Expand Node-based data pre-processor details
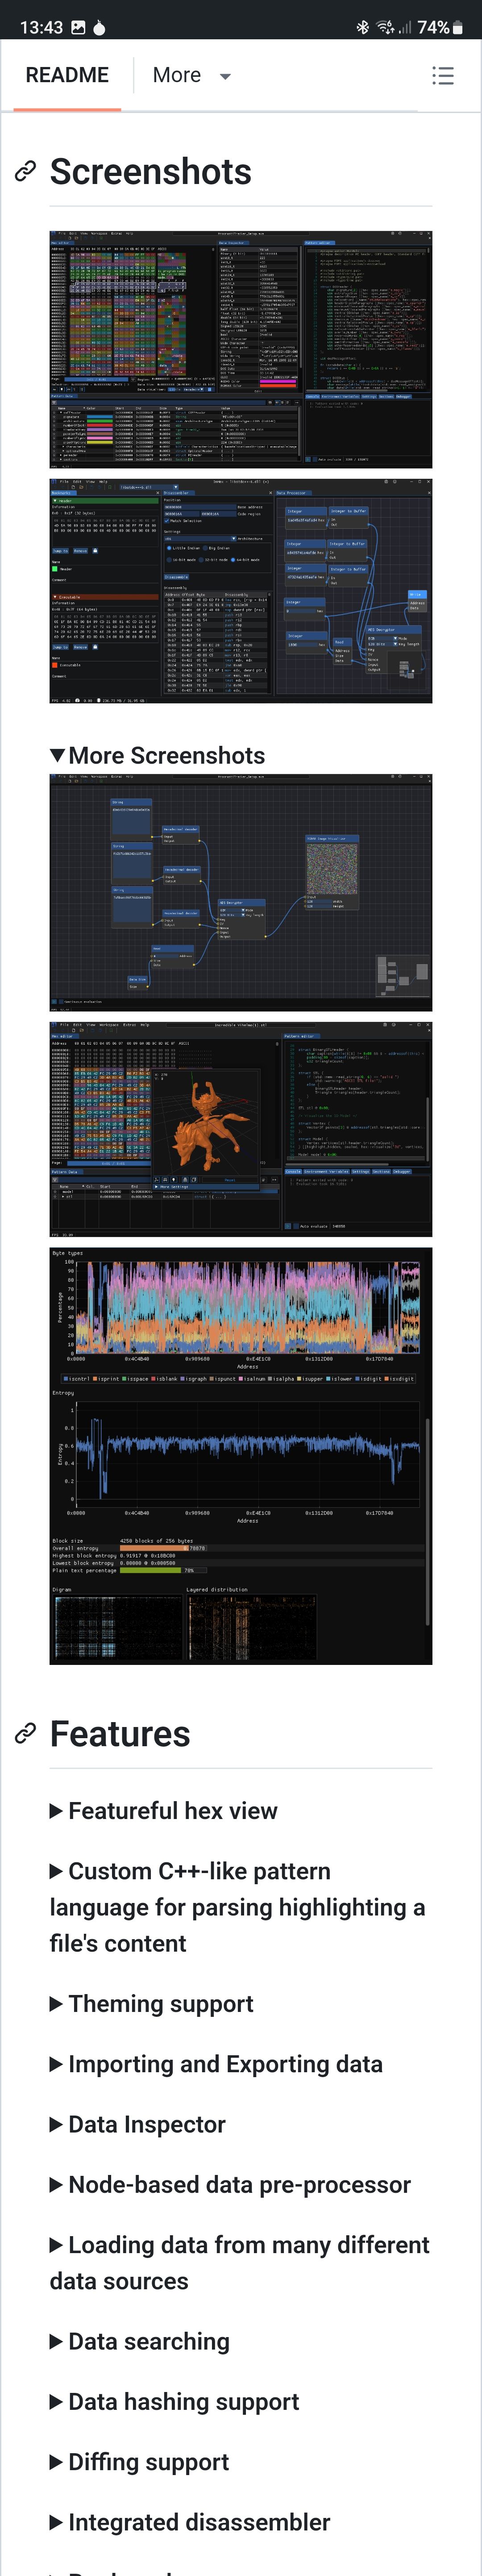The height and width of the screenshot is (2576, 482). pos(230,2184)
